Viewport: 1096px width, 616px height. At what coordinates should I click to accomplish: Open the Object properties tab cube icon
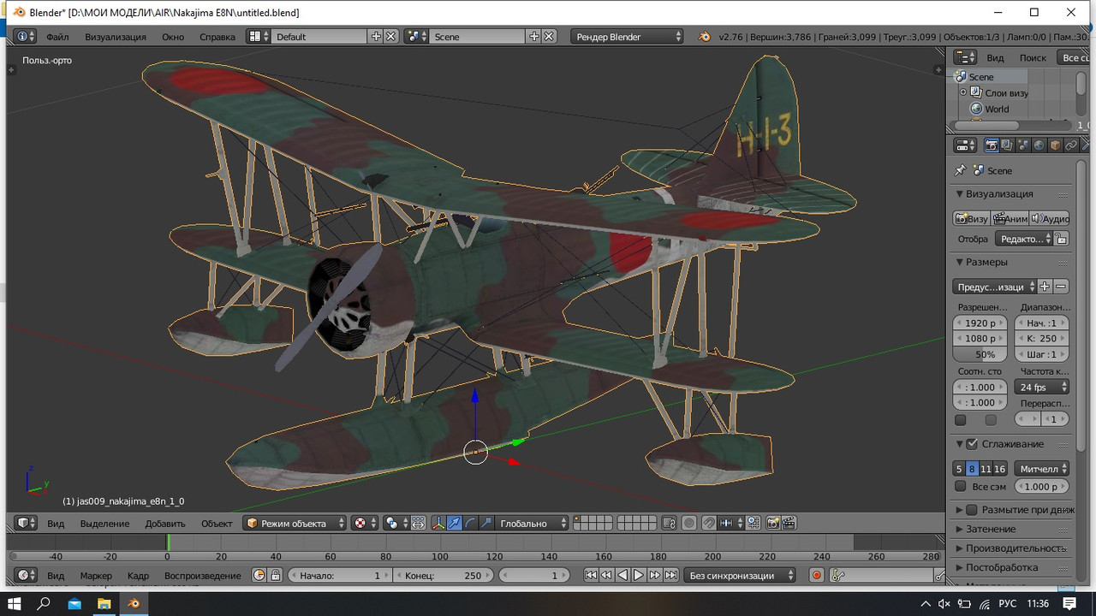tap(1055, 145)
